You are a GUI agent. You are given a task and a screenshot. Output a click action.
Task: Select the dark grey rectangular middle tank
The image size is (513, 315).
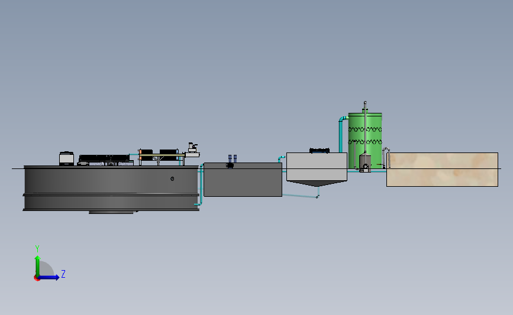(x=243, y=180)
